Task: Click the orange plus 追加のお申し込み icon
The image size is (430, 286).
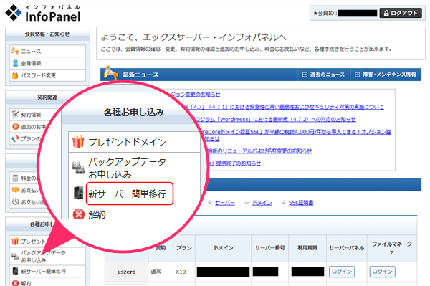Action: 15,126
